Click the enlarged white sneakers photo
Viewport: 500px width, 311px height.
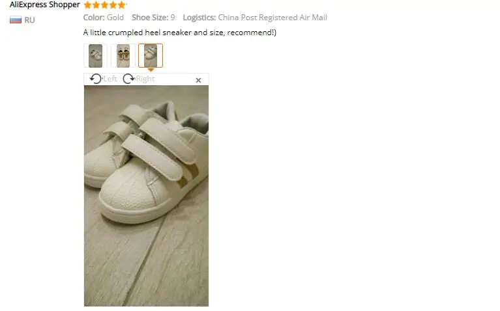(x=147, y=196)
